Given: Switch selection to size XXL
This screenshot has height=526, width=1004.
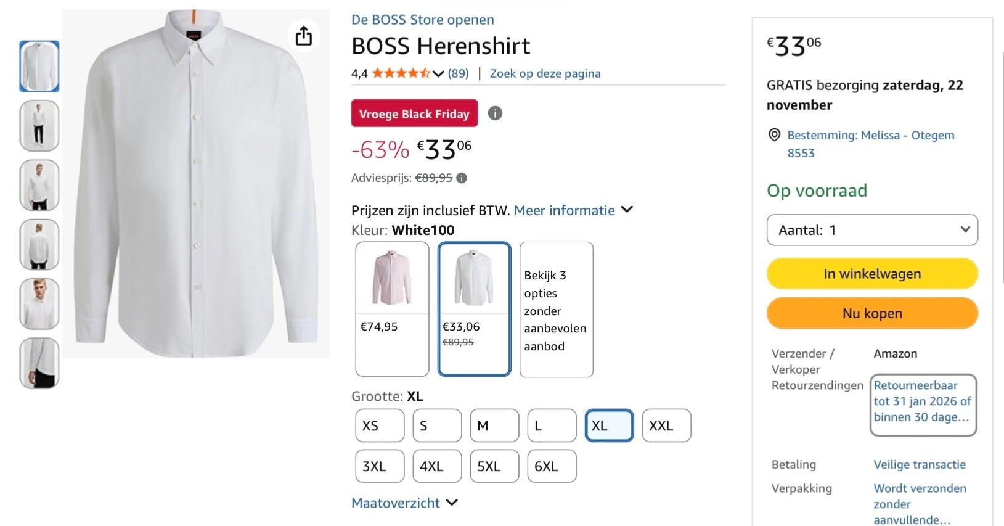Looking at the screenshot, I should pos(666,425).
